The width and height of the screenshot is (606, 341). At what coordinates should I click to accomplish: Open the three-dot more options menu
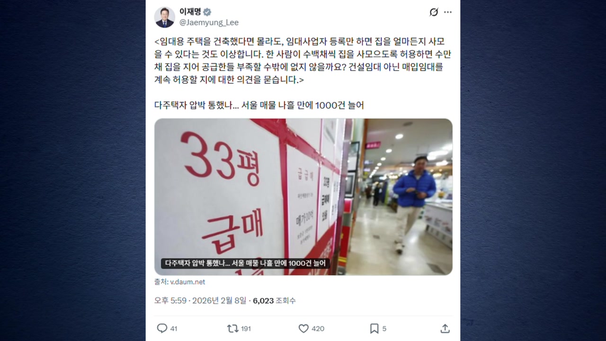(x=447, y=12)
